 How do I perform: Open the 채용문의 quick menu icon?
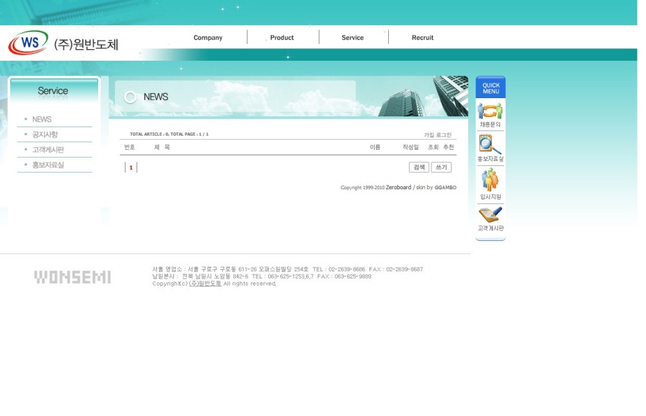(x=490, y=112)
